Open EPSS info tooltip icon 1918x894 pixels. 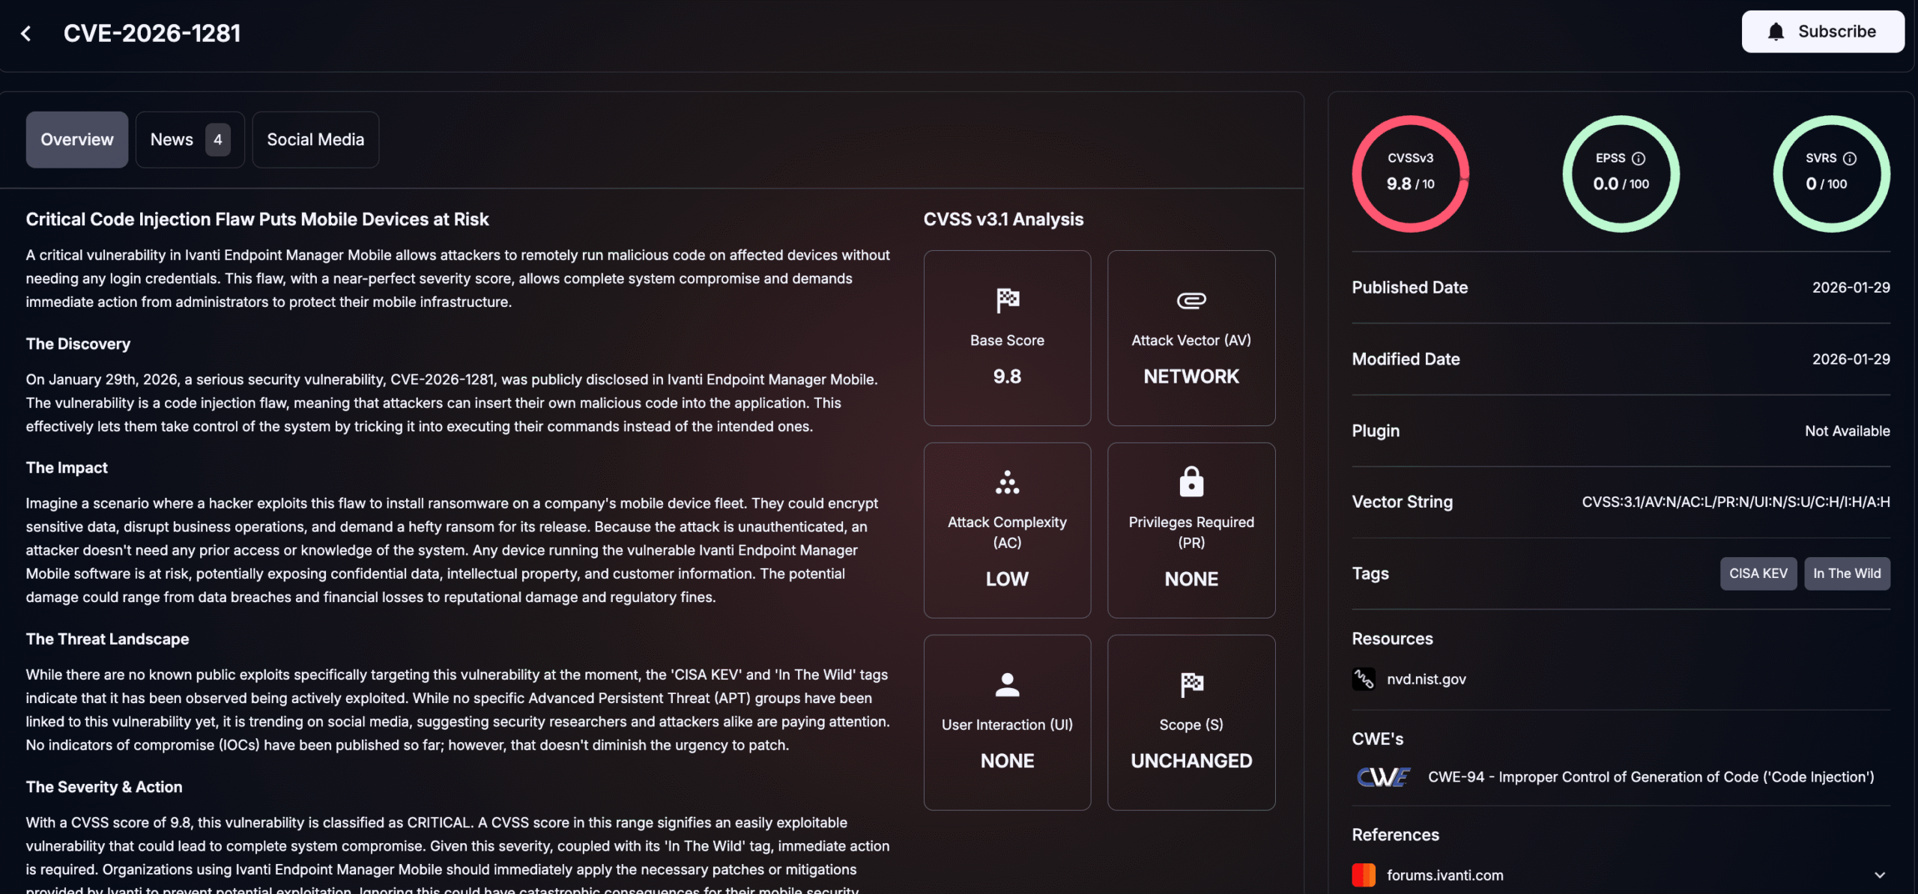[1639, 158]
